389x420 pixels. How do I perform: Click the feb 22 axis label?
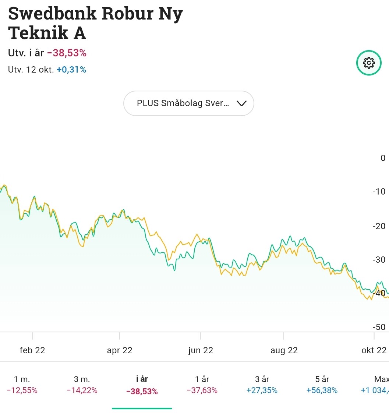coord(32,350)
